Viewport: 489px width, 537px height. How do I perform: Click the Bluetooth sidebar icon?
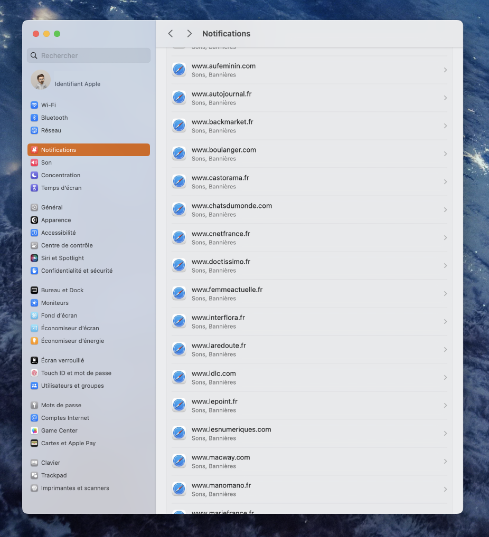pyautogui.click(x=34, y=118)
